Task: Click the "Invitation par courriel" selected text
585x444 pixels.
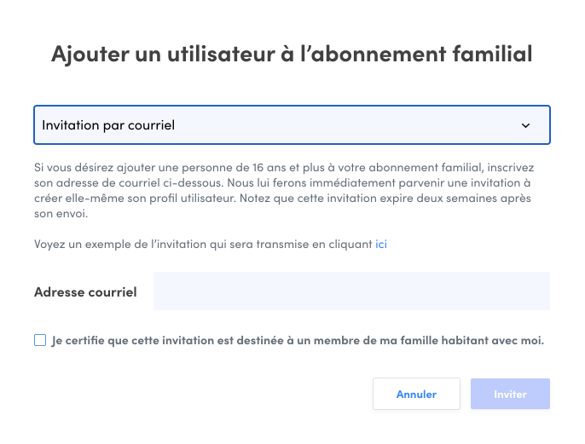Action: click(108, 125)
